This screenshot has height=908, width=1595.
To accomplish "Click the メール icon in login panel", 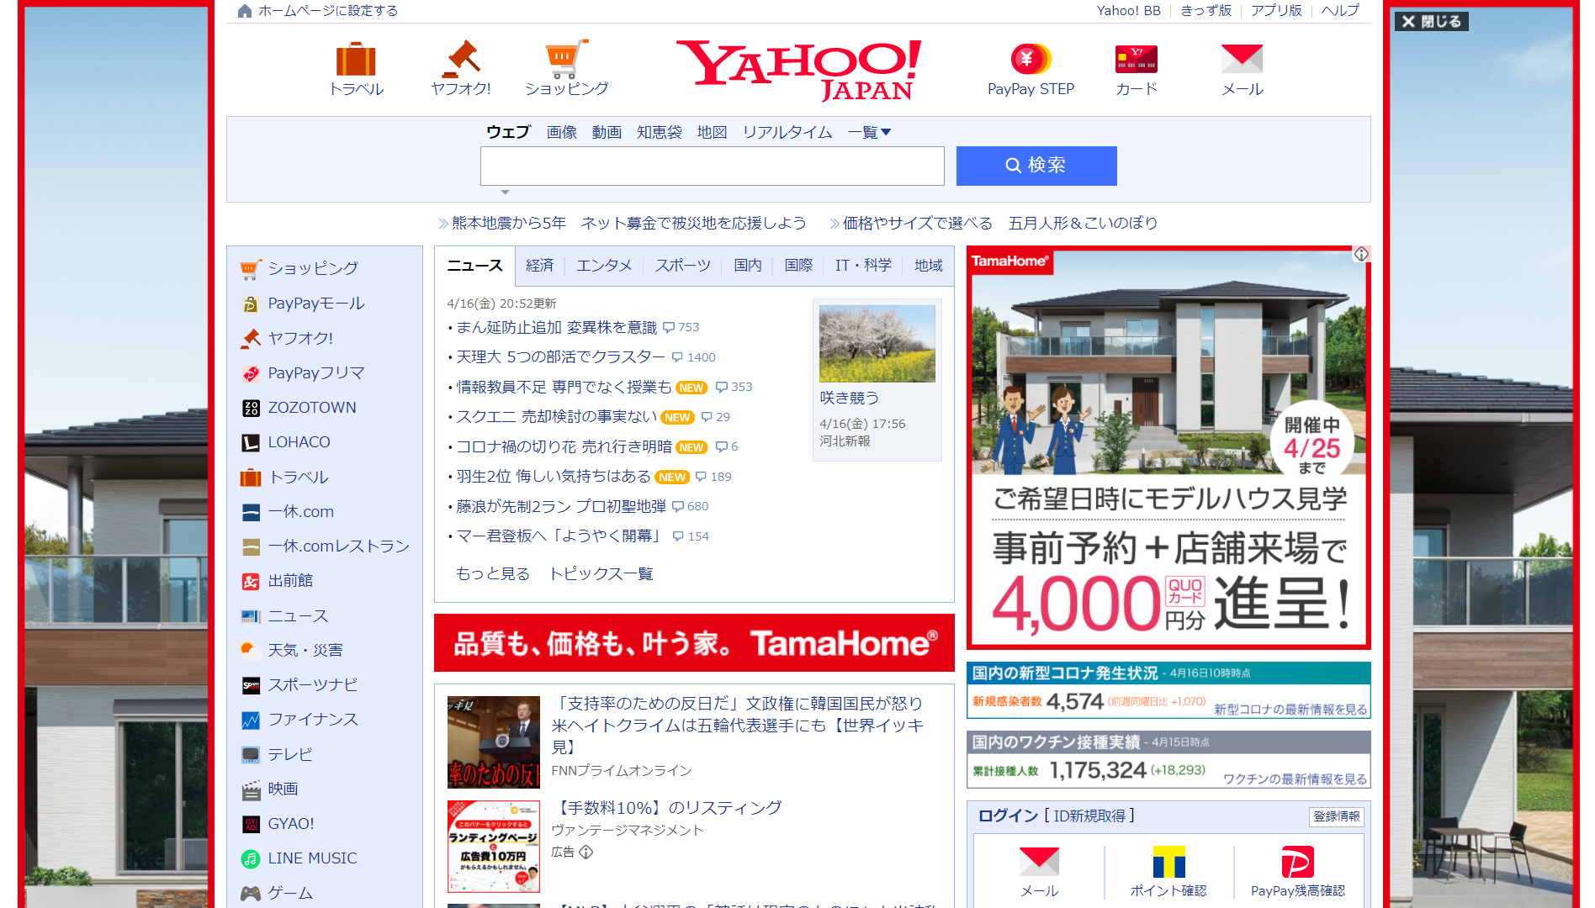I will click(x=1039, y=862).
